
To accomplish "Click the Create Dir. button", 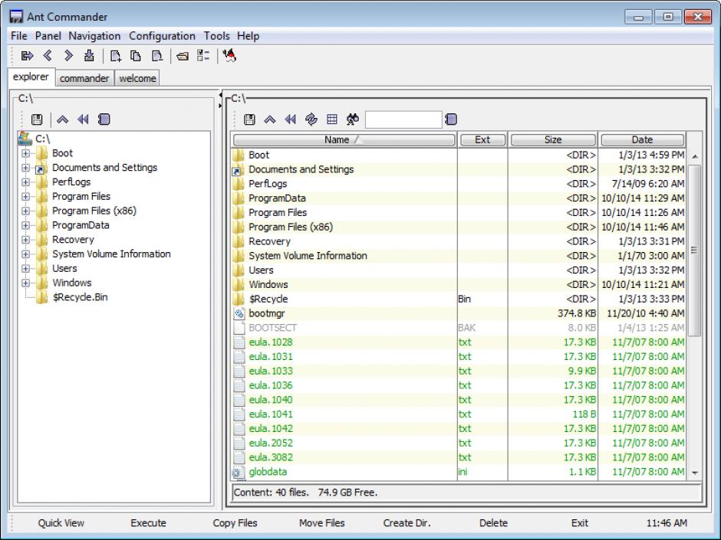I will [x=407, y=523].
